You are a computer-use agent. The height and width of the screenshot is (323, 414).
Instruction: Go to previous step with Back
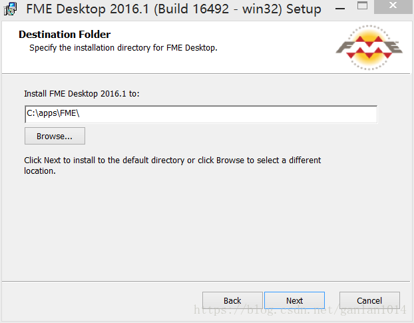point(232,300)
